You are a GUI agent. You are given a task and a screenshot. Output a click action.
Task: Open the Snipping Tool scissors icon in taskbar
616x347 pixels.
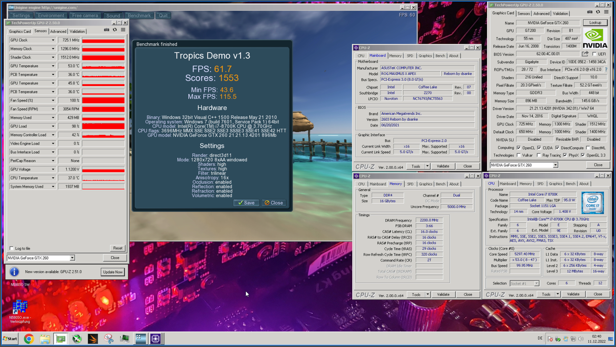109,339
